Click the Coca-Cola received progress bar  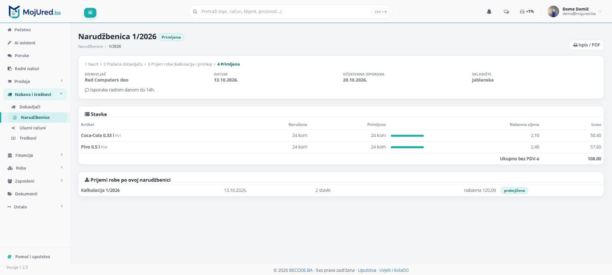pyautogui.click(x=407, y=136)
